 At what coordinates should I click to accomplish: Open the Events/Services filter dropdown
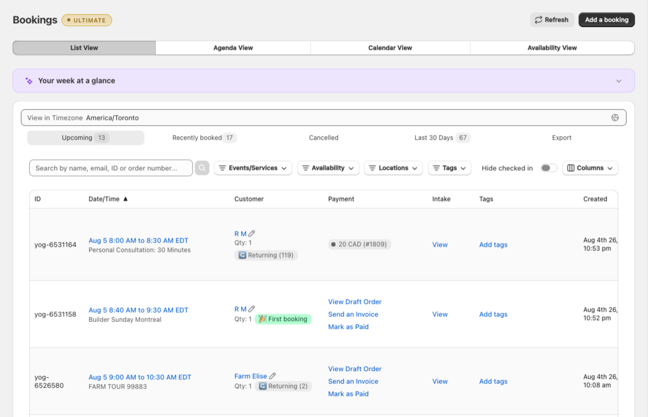253,168
